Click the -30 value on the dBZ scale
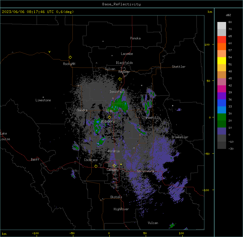Screen dimensions: 243x237 coord(231,149)
